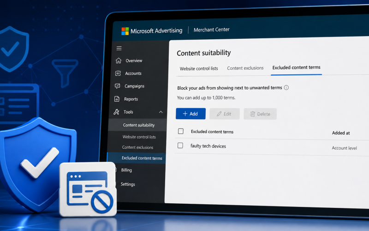The height and width of the screenshot is (231, 369).
Task: Select Content suitability under Tools
Action: pyautogui.click(x=139, y=125)
